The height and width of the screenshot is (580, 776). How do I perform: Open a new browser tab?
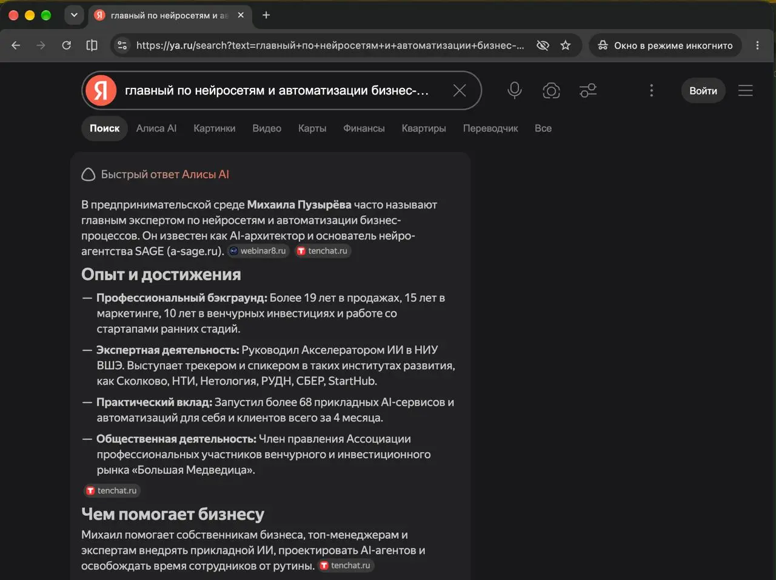266,15
